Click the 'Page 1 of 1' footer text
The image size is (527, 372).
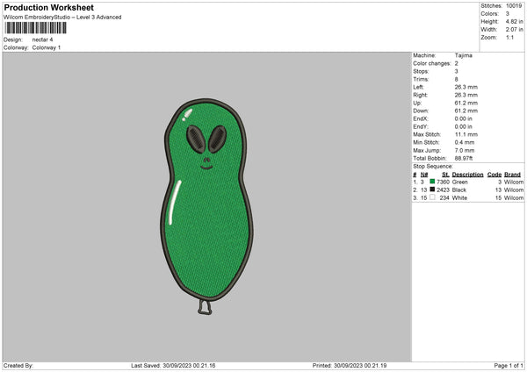509,366
